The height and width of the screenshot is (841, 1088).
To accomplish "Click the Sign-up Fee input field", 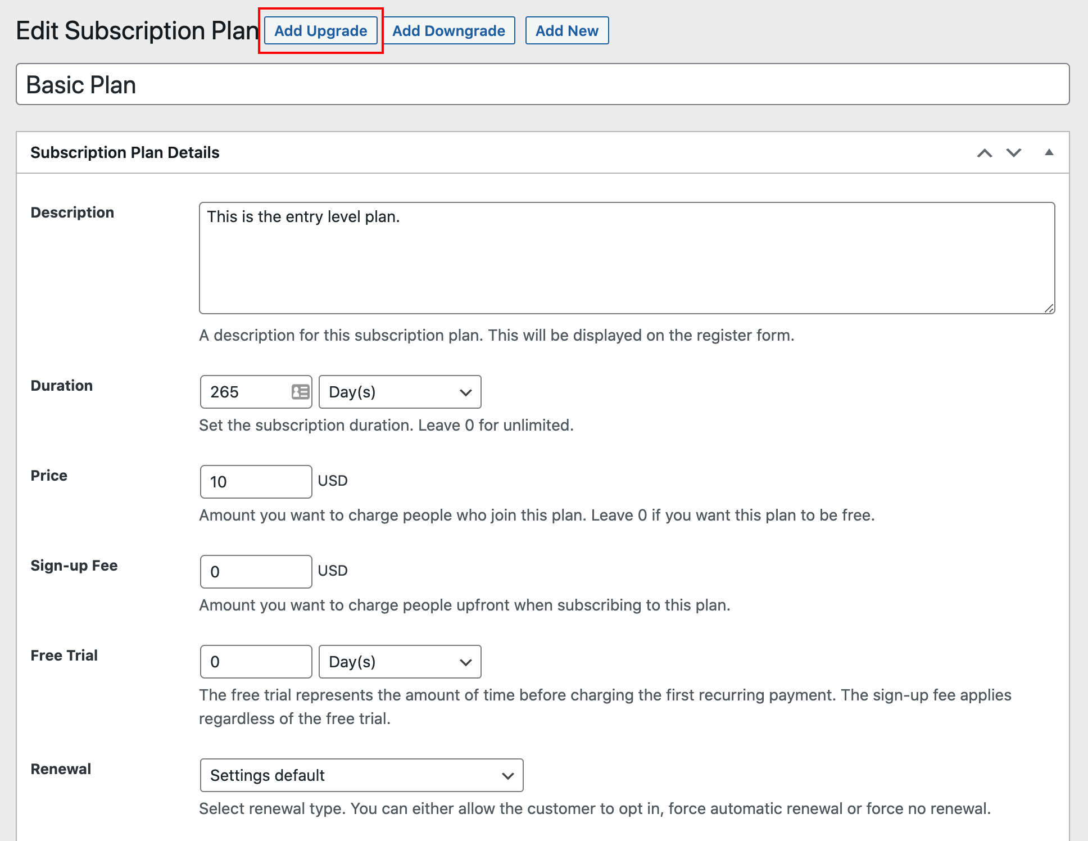I will coord(256,572).
